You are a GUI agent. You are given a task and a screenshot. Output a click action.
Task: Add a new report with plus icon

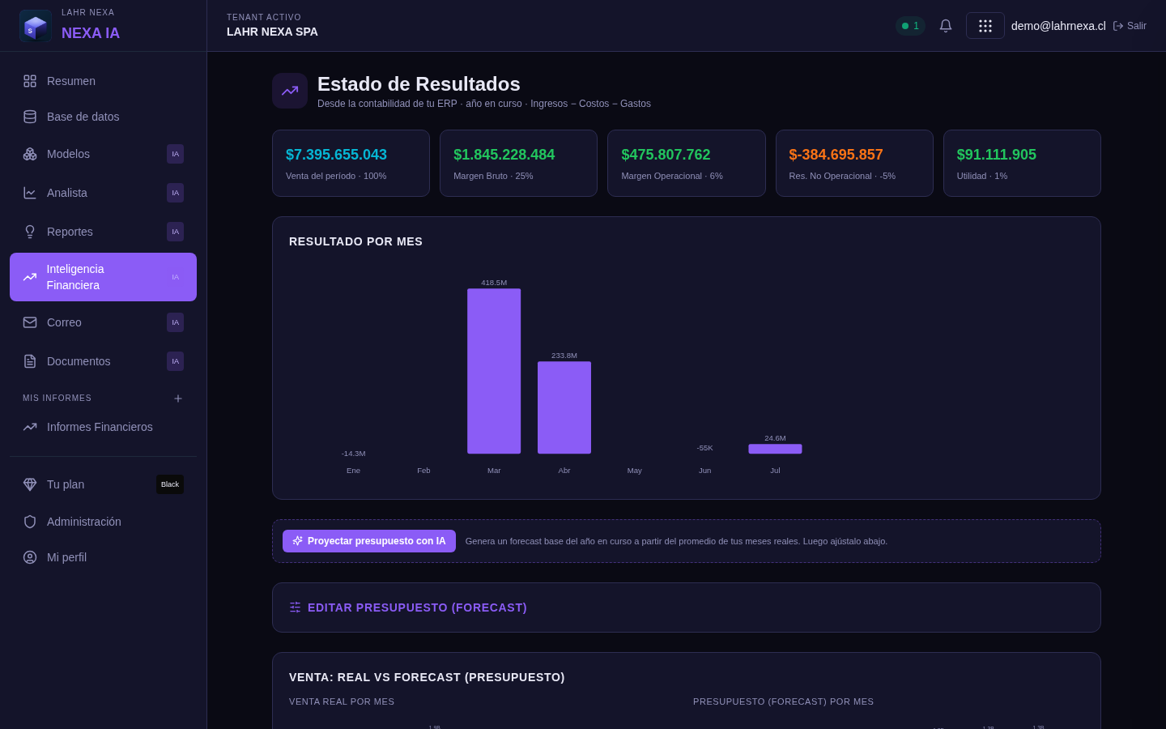point(178,399)
